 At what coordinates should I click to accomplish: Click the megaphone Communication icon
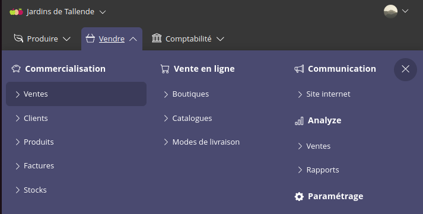299,69
